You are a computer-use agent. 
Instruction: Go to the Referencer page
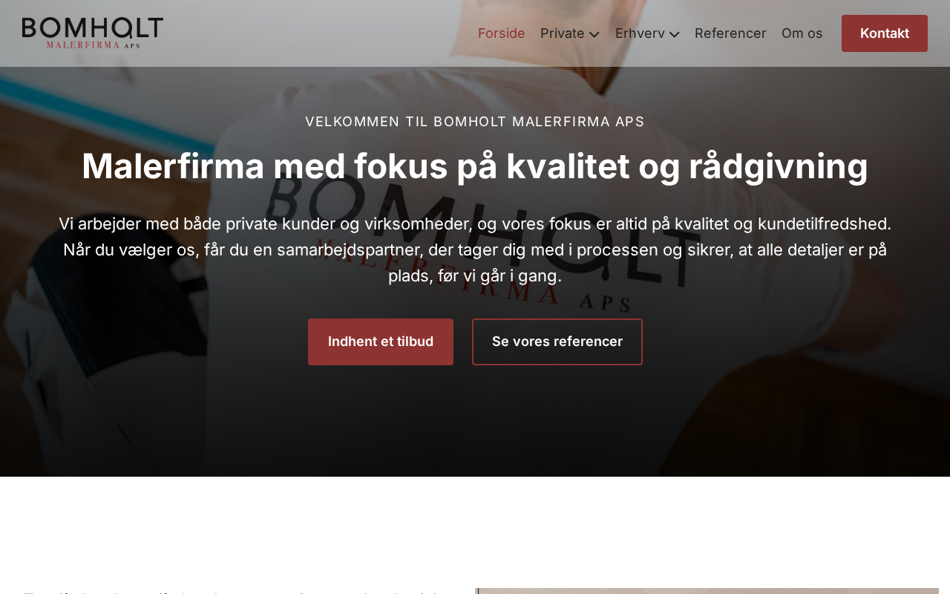730,33
